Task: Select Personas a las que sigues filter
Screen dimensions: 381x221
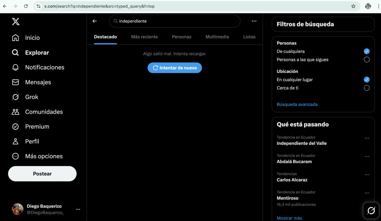Action: click(x=366, y=60)
